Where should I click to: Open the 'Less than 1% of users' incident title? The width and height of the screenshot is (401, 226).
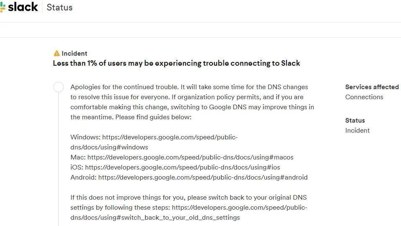coord(176,63)
